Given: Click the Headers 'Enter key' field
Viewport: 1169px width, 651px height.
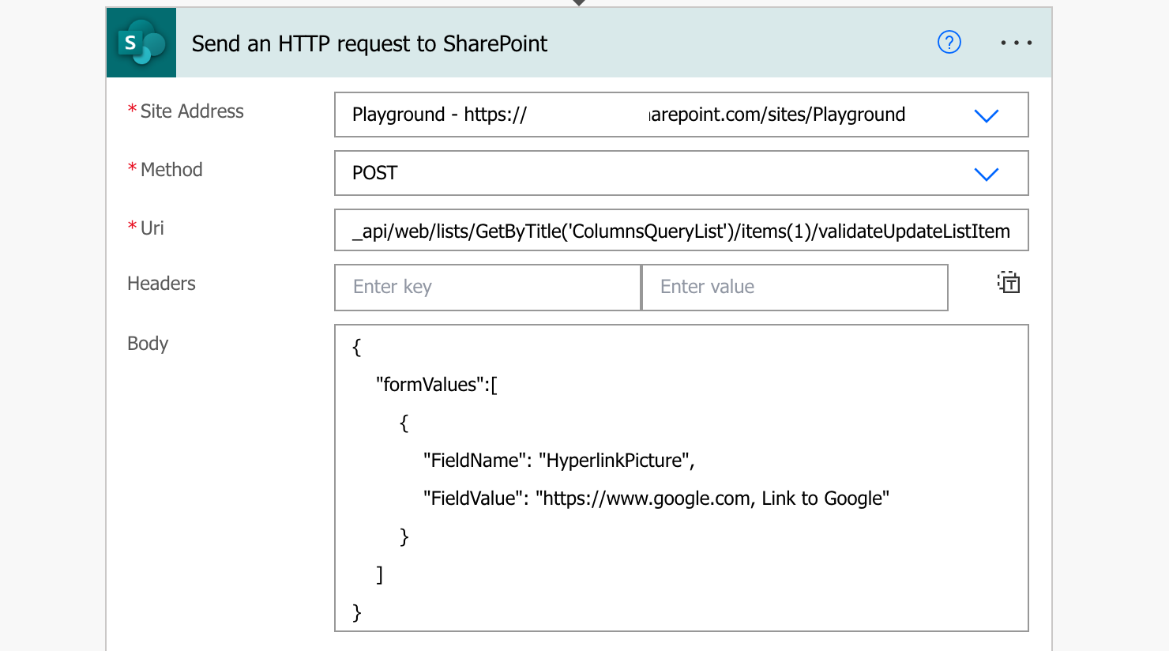Looking at the screenshot, I should [x=487, y=287].
